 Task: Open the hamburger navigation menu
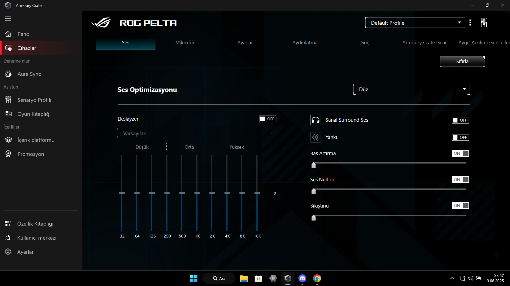(x=8, y=19)
